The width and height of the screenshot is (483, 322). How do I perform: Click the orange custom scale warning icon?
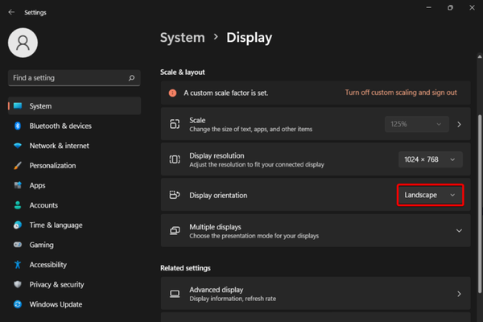click(172, 93)
